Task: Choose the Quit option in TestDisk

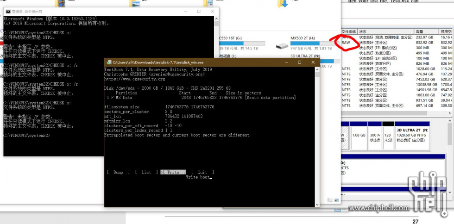Action: tap(202, 172)
